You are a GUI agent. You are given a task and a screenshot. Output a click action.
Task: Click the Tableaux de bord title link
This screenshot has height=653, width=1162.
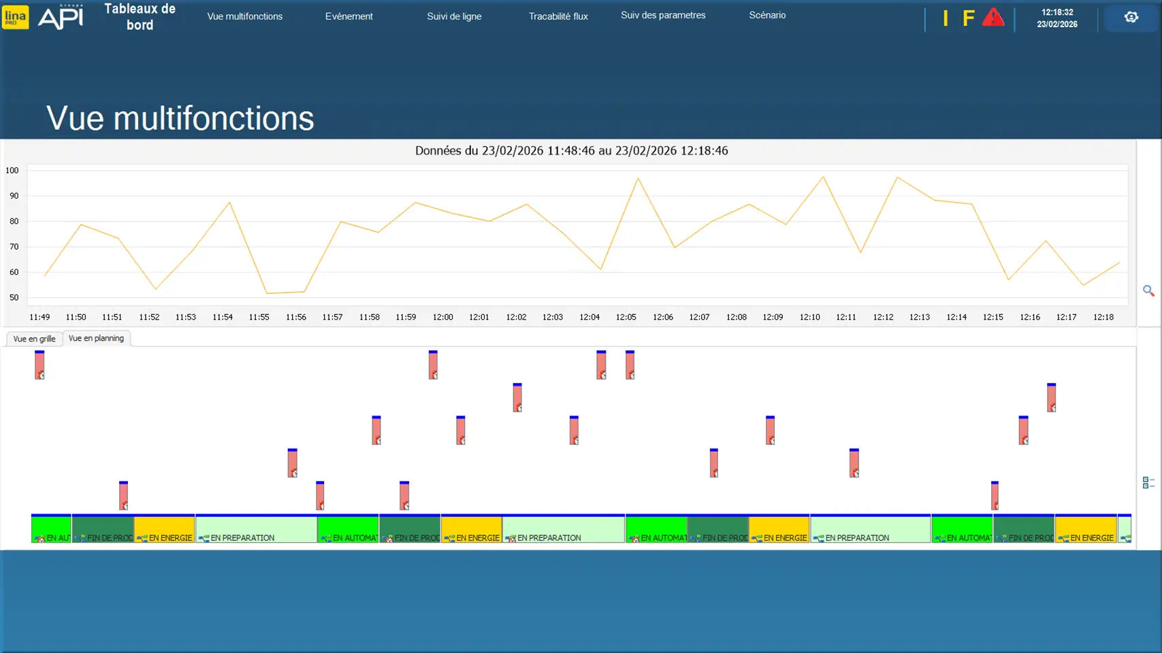pyautogui.click(x=140, y=17)
